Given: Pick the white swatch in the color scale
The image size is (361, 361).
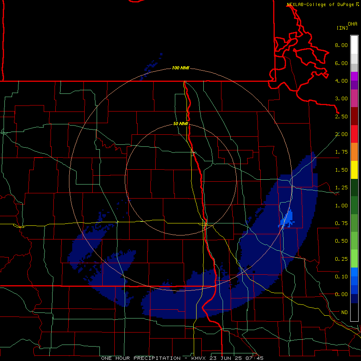Looking at the screenshot, I should click(354, 45).
